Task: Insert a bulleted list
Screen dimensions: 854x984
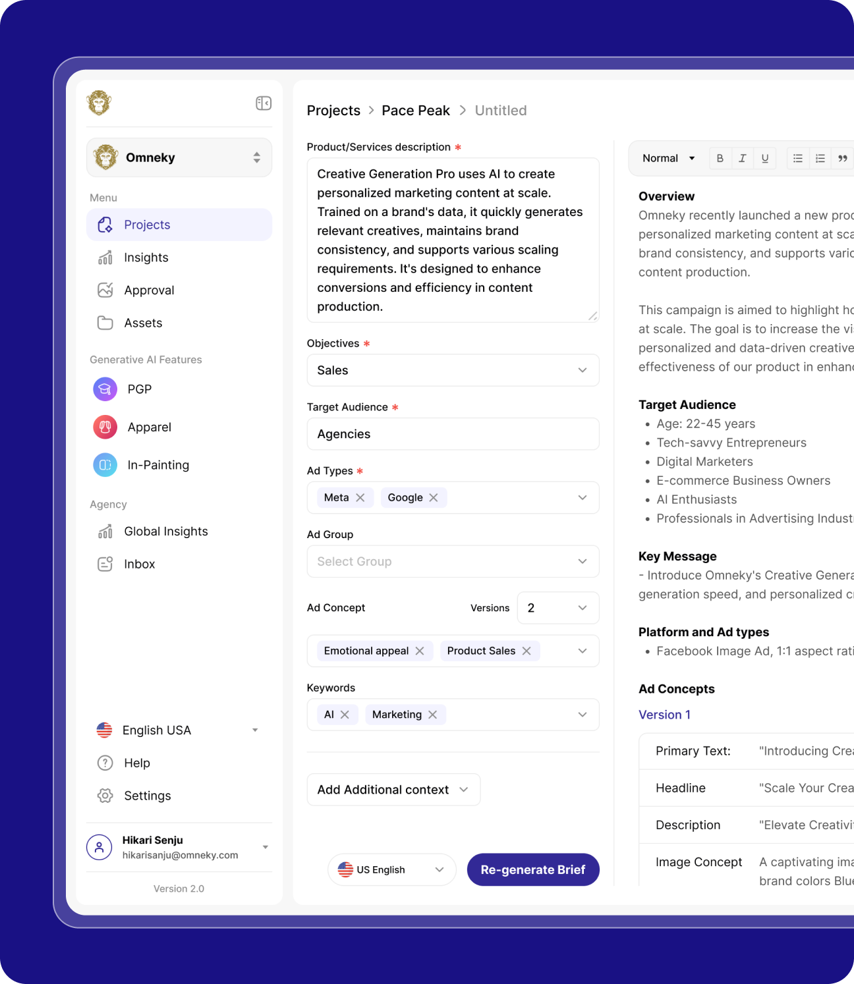Action: pos(798,158)
